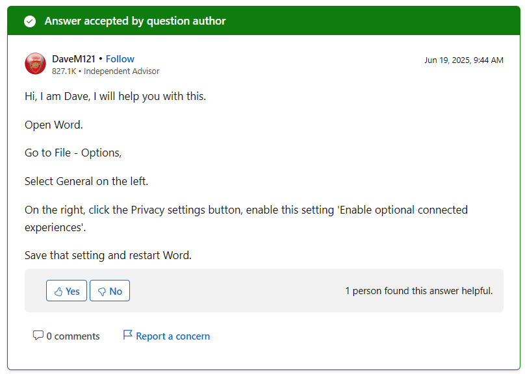Click the Independent Advisor label

[121, 71]
